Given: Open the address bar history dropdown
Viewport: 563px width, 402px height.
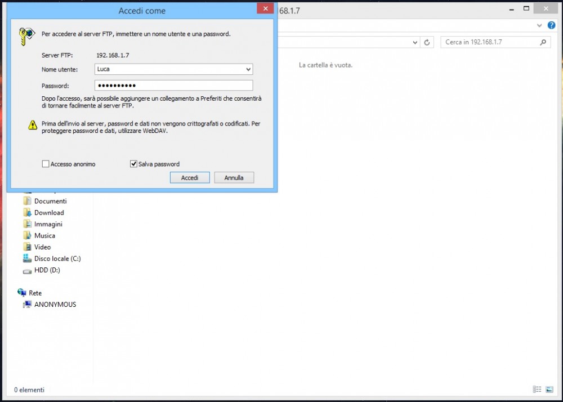Looking at the screenshot, I should (x=415, y=42).
